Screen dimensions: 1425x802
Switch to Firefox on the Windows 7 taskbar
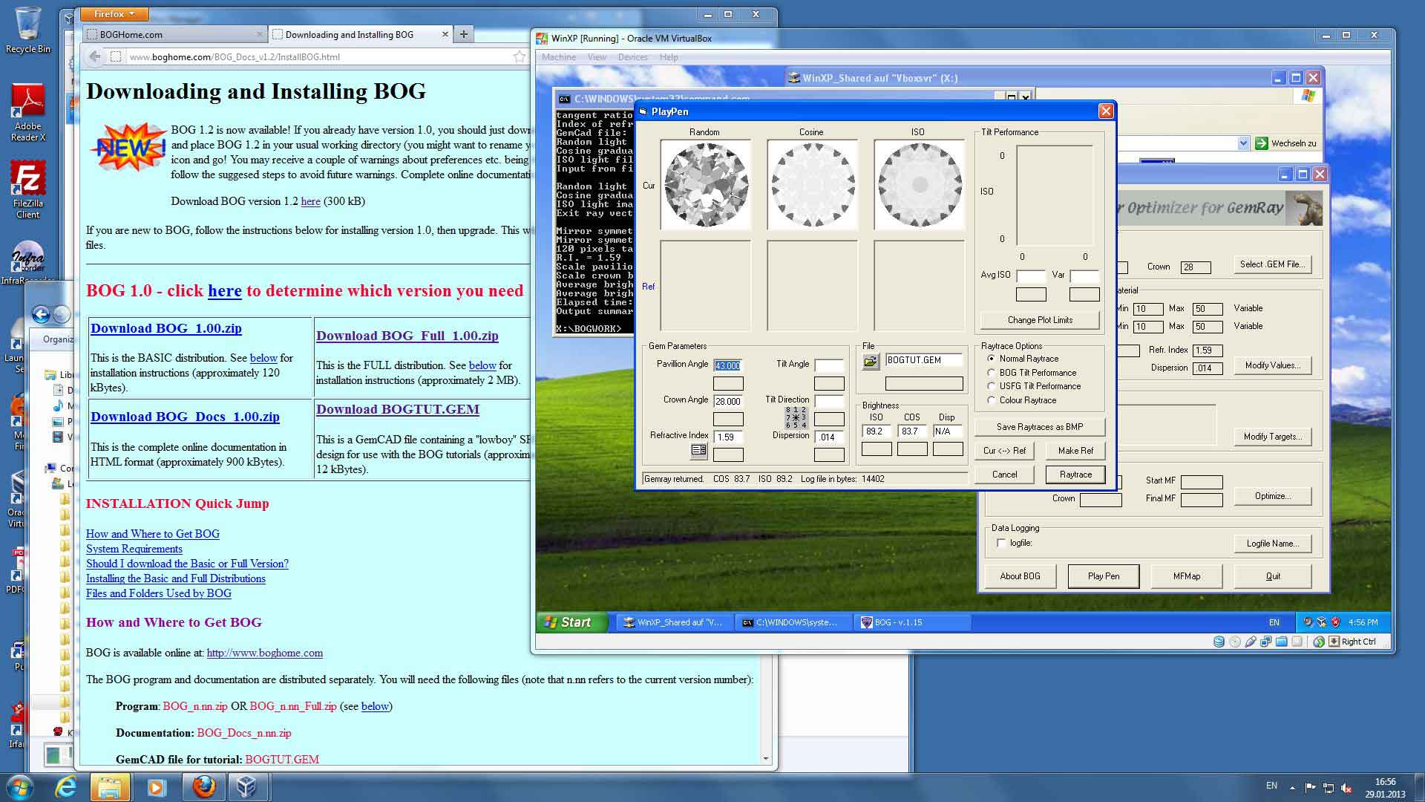[x=203, y=786]
